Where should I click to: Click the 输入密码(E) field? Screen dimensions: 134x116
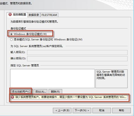[x=77, y=52]
